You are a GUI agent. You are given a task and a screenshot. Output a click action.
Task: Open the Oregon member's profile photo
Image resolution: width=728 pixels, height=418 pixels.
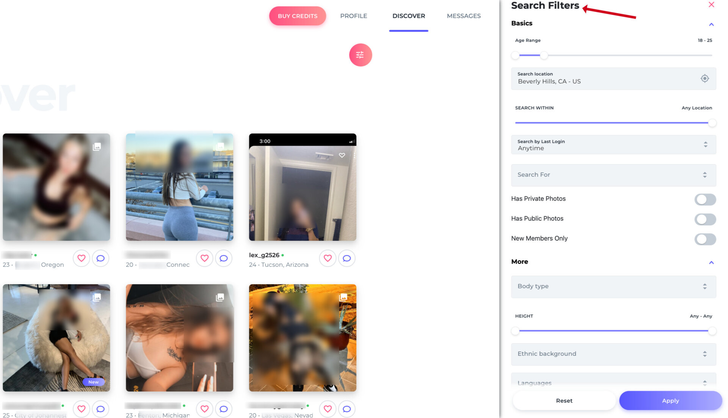point(56,187)
